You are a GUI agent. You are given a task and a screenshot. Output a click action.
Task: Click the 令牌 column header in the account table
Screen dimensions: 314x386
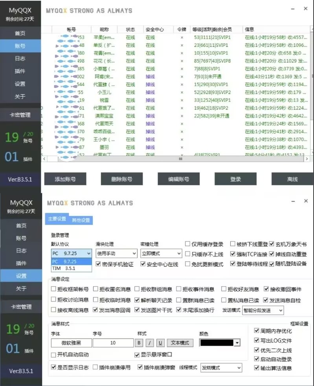point(181,29)
